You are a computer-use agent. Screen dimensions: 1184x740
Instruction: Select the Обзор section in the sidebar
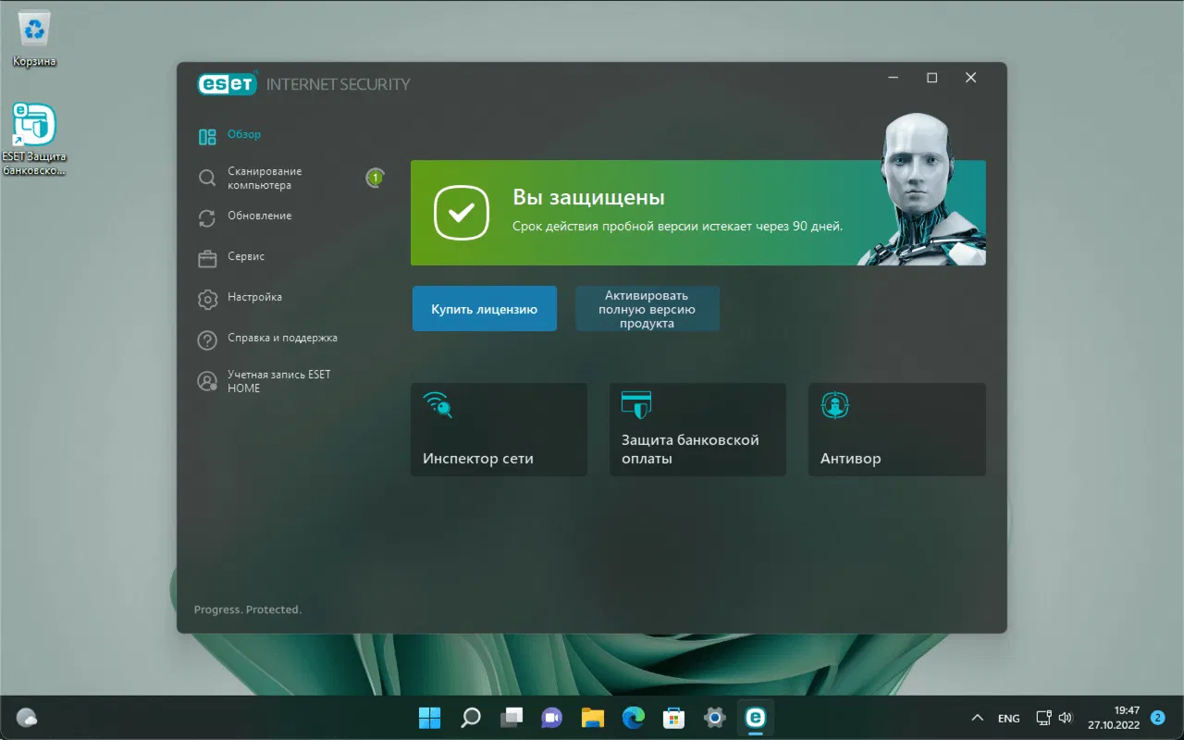pyautogui.click(x=207, y=135)
